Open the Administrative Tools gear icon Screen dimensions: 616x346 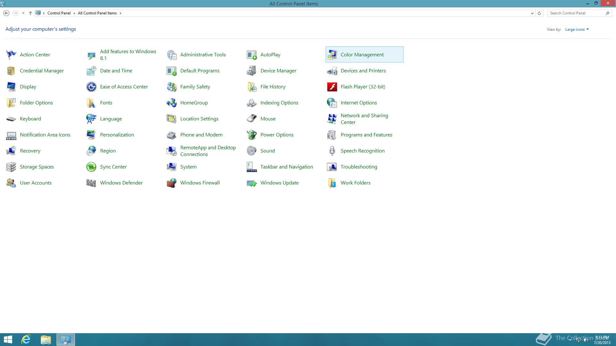click(172, 55)
